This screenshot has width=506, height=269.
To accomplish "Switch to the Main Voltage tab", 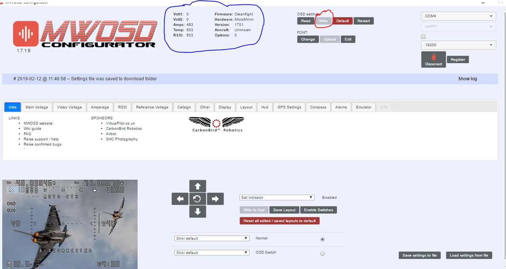I will pos(37,107).
